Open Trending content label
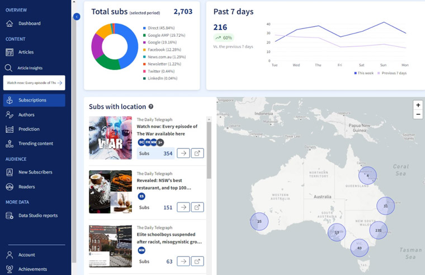Screen dimensions: 425x275 (36, 143)
